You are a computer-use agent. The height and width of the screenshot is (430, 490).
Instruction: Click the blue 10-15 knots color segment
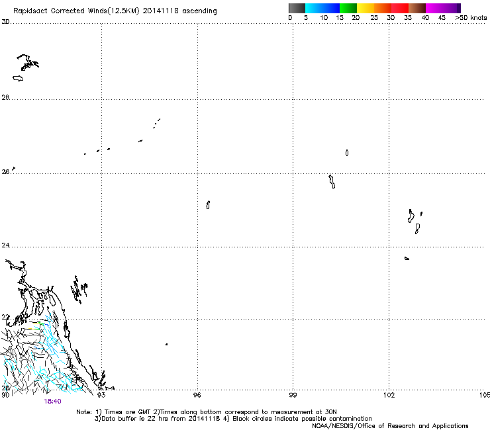click(x=331, y=8)
